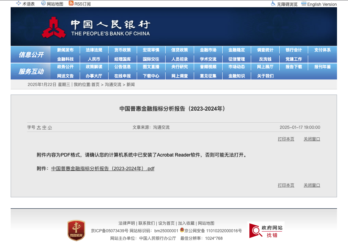Screen dimensions: 348x248
Task: Set font size to medium 中
Action: (44, 127)
